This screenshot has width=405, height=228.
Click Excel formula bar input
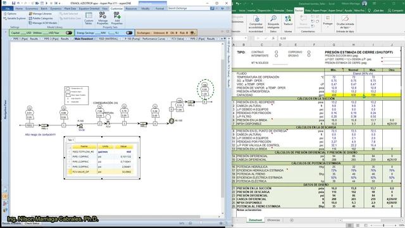point(341,38)
